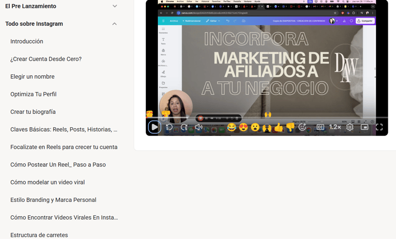
Task: Open the Crear tu biografía lesson
Action: [x=33, y=112]
